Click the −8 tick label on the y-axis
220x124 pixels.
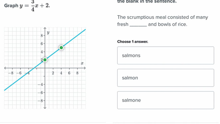point(40,100)
